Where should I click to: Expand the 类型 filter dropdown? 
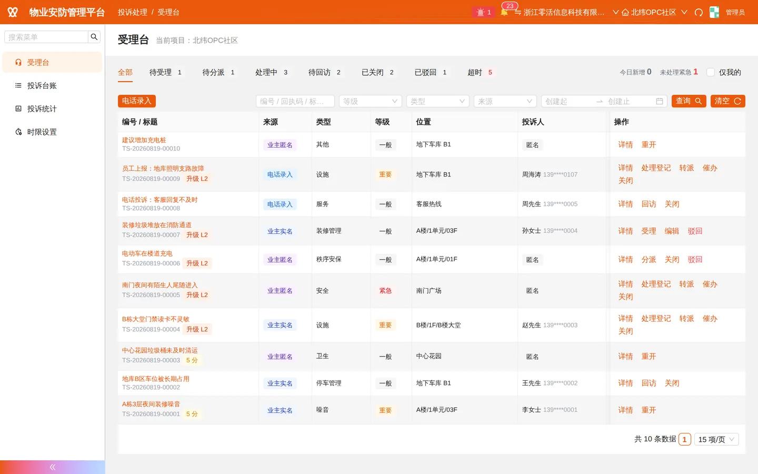tap(438, 101)
